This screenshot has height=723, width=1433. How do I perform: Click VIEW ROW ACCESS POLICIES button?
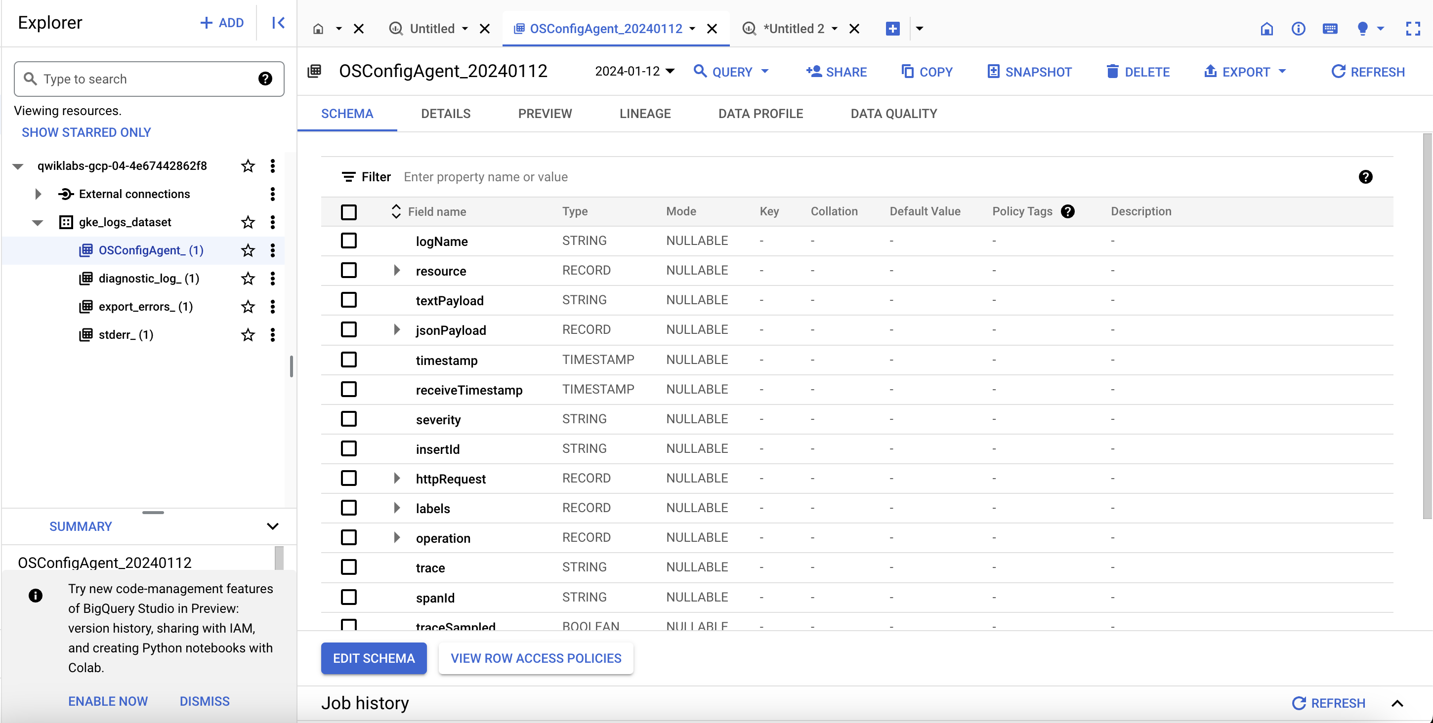pyautogui.click(x=535, y=657)
